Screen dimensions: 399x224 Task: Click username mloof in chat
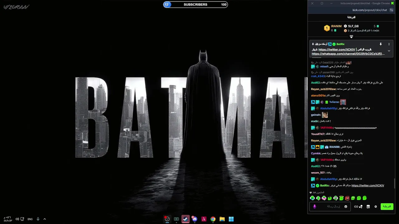click(x=324, y=67)
